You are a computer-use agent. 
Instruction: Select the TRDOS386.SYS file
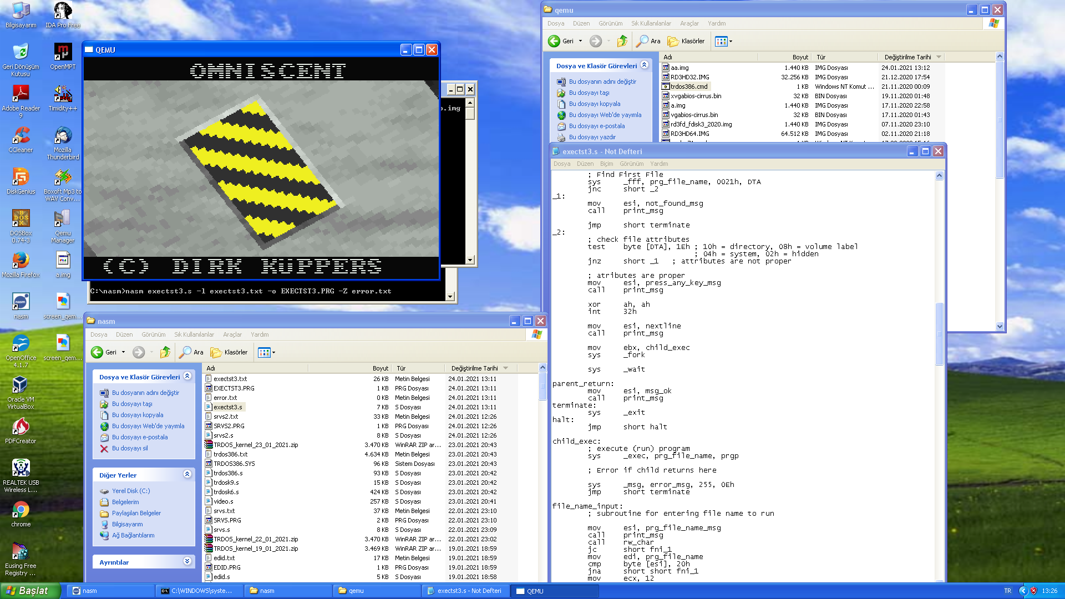tap(234, 464)
